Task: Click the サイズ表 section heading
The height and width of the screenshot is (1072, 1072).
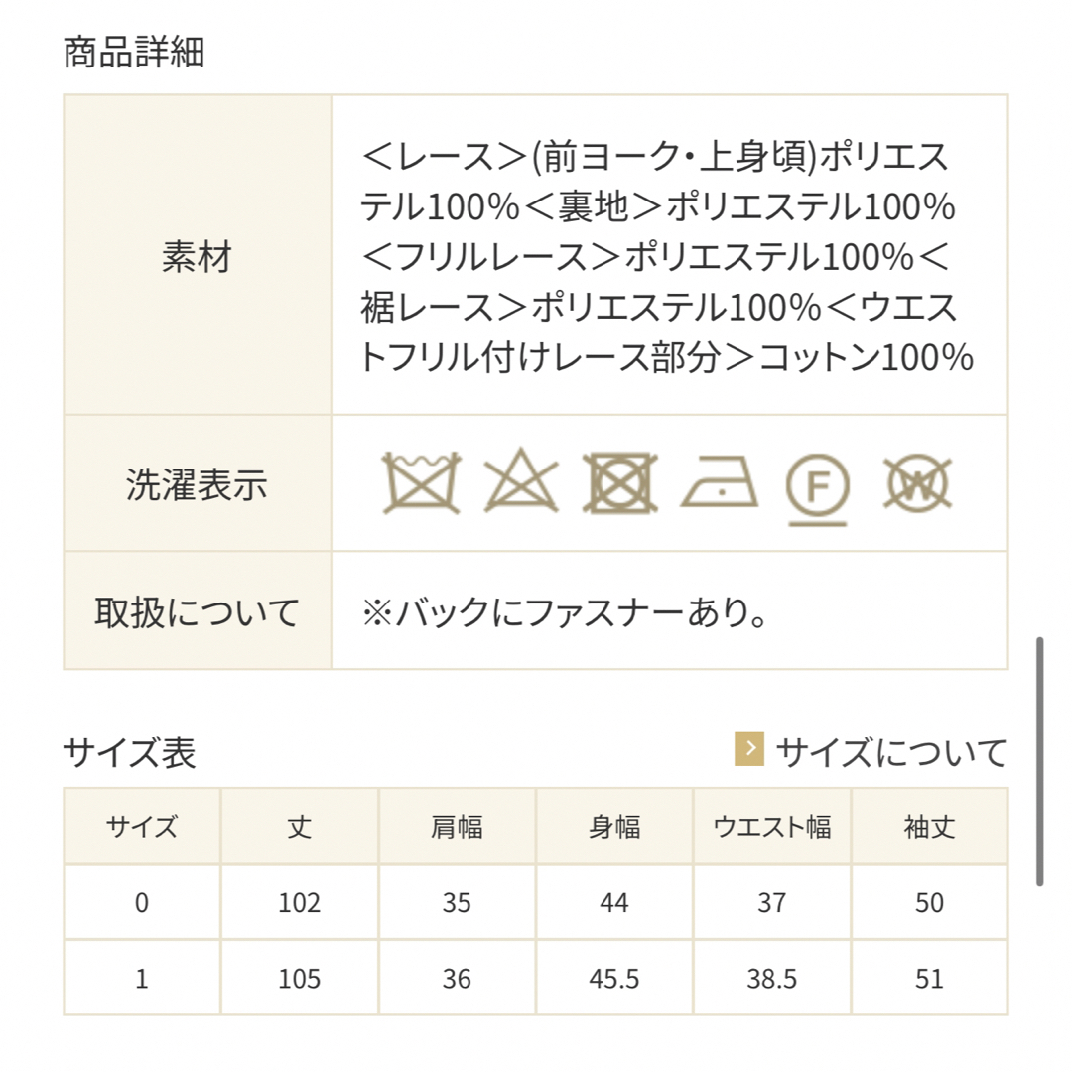Action: point(130,752)
